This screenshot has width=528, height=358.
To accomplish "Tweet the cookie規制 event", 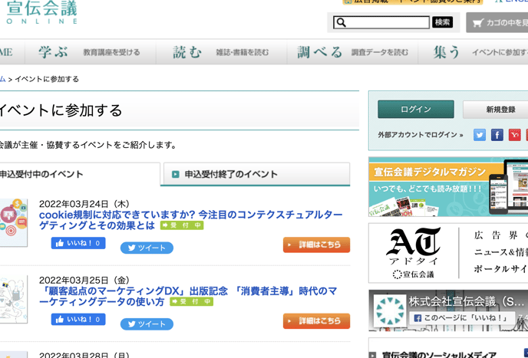I will click(147, 248).
